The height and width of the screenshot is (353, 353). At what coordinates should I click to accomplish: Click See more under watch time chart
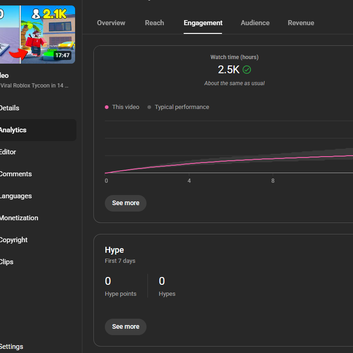125,203
